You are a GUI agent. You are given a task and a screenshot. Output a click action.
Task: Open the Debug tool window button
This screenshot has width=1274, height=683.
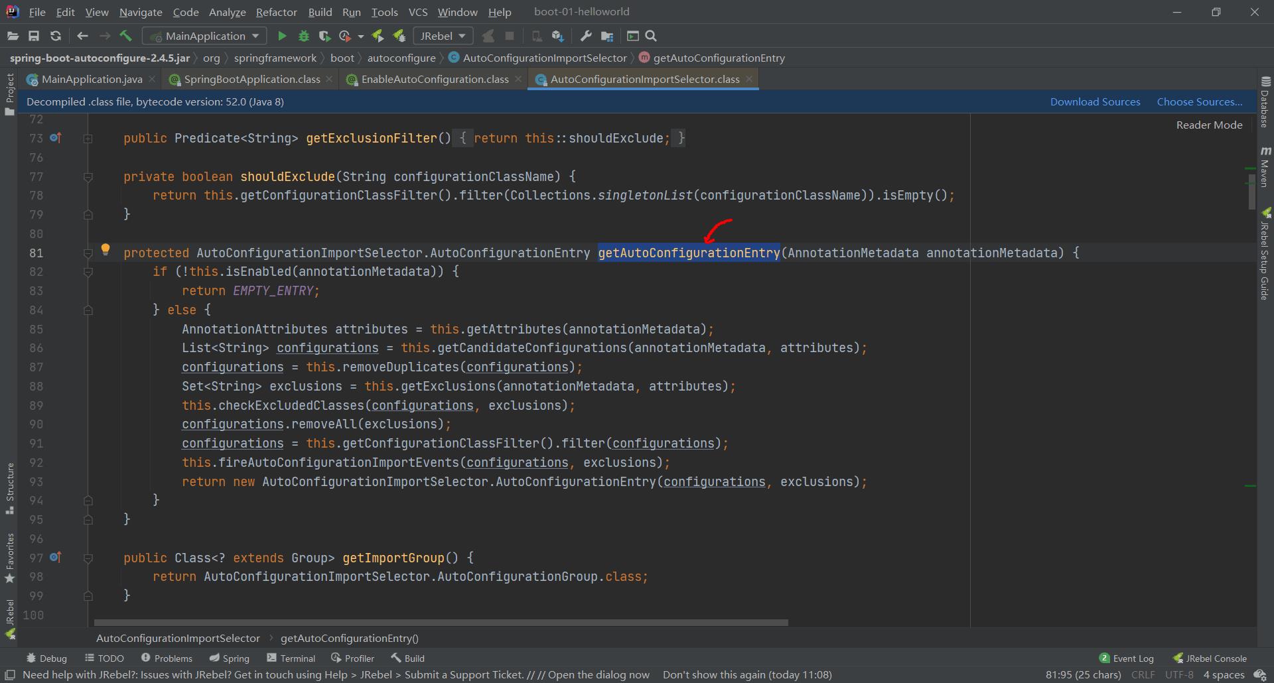[46, 658]
